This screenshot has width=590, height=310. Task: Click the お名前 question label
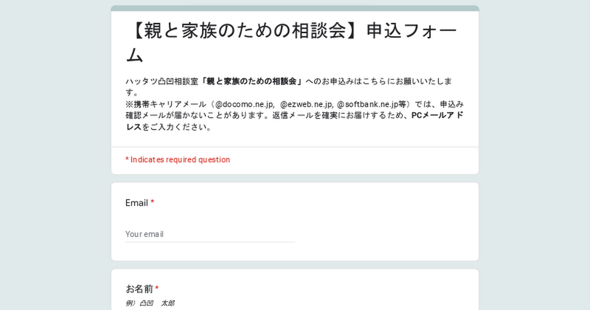(x=140, y=289)
